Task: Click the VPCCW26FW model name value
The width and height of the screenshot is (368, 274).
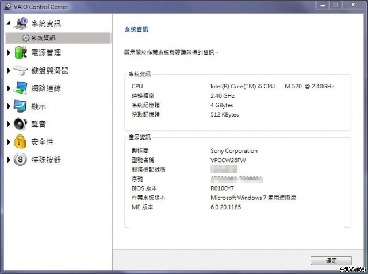Action: (228, 160)
